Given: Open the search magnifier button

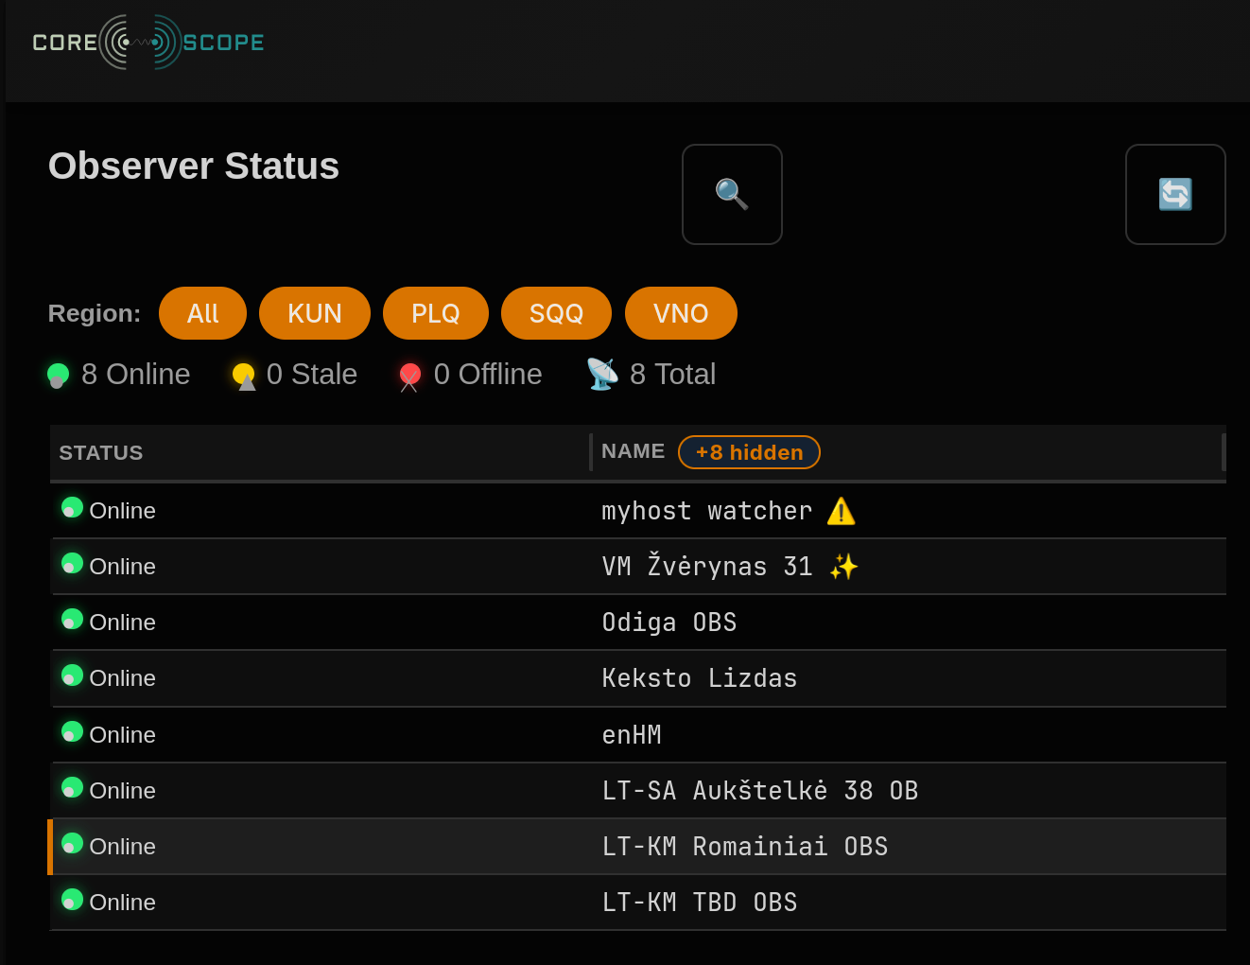Looking at the screenshot, I should click(732, 194).
